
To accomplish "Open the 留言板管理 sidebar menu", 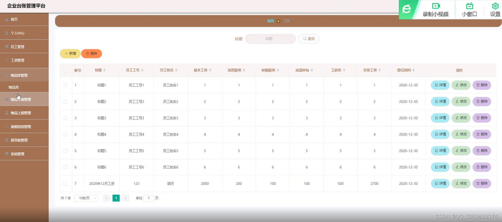I will [x=24, y=140].
